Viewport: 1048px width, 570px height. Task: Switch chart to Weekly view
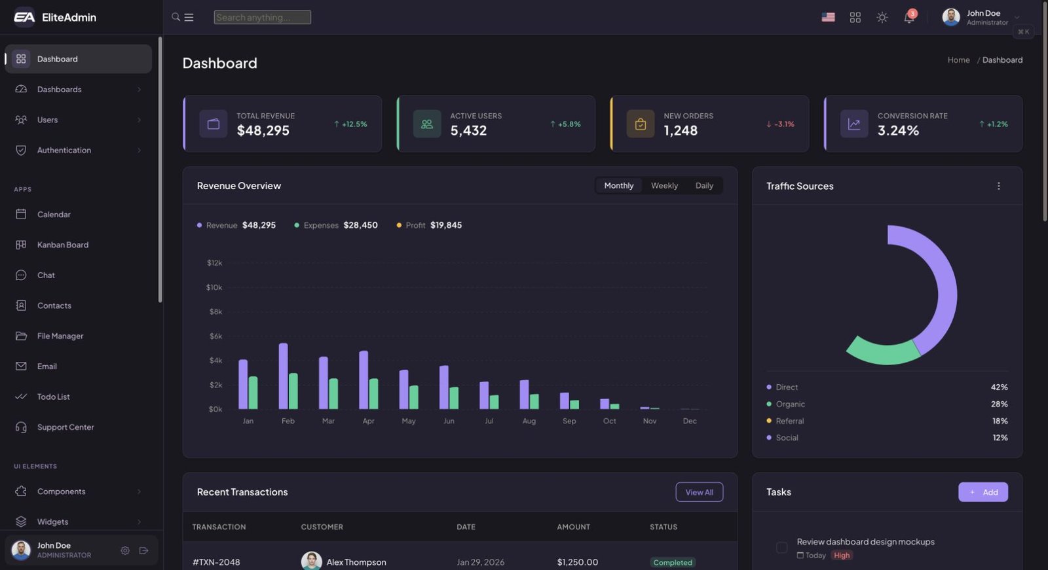point(664,186)
